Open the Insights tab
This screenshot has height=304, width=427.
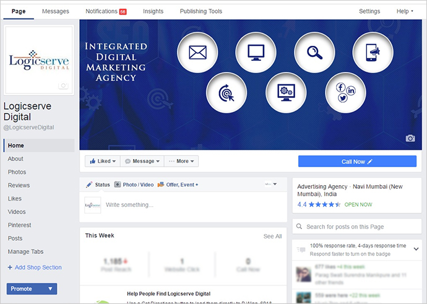(x=153, y=11)
